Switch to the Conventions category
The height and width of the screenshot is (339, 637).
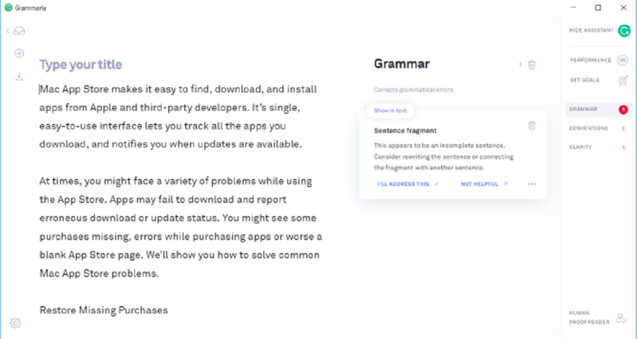(x=588, y=129)
